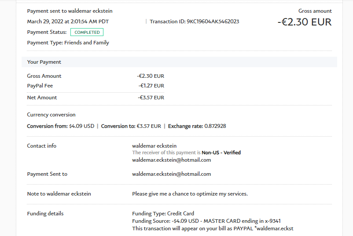Click the large -€2.30 EUR gross amount
Screen dimensions: 353x236
304,22
